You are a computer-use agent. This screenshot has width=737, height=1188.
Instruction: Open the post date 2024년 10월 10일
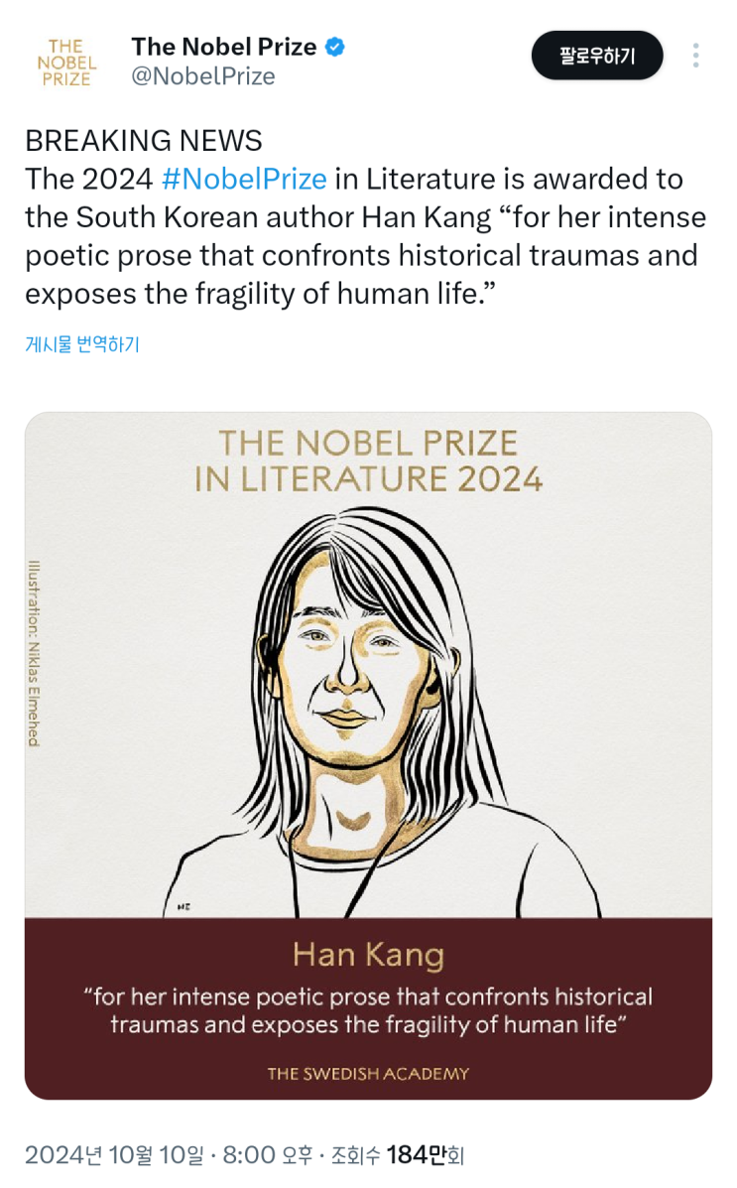pyautogui.click(x=116, y=1155)
